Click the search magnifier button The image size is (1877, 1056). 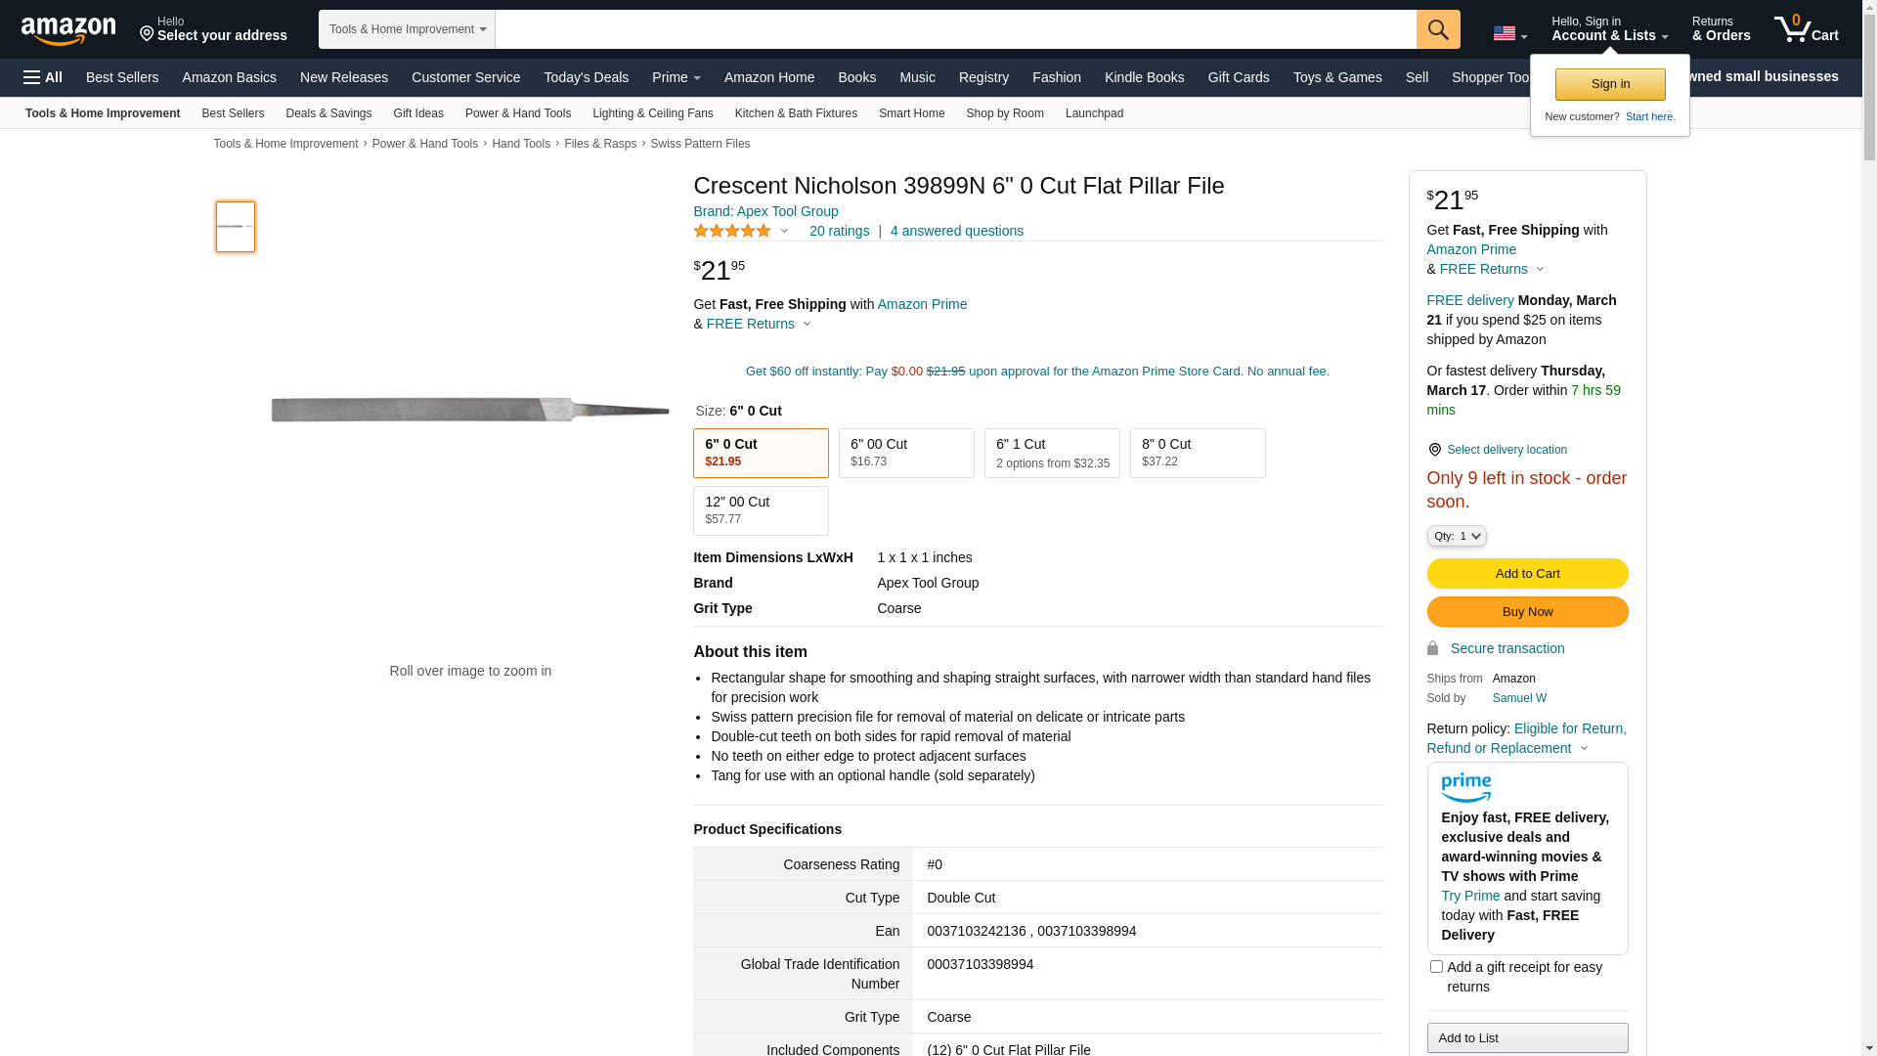[x=1437, y=29]
